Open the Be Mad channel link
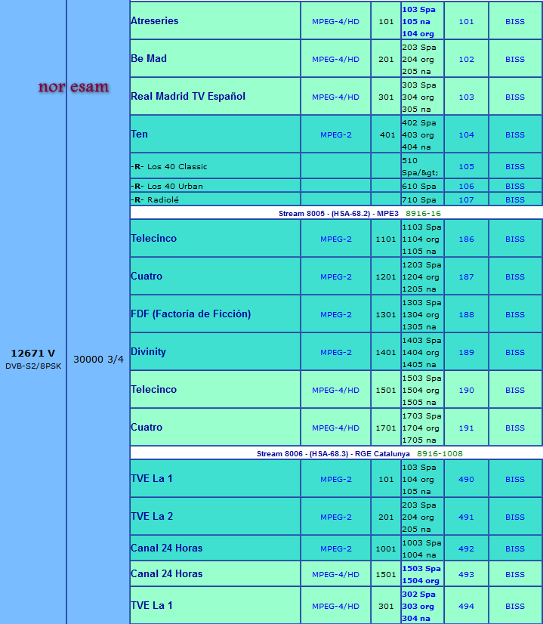The height and width of the screenshot is (624, 543). click(149, 58)
